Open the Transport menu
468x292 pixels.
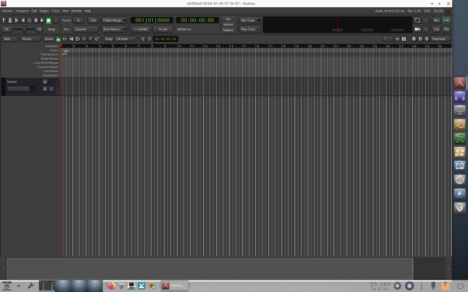coord(22,11)
